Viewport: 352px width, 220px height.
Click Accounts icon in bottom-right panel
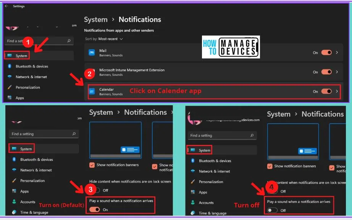pos(193,202)
